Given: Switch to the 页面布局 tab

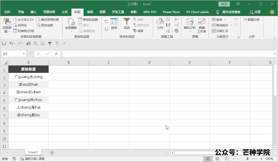Looking at the screenshot, I should pyautogui.click(x=49, y=12).
